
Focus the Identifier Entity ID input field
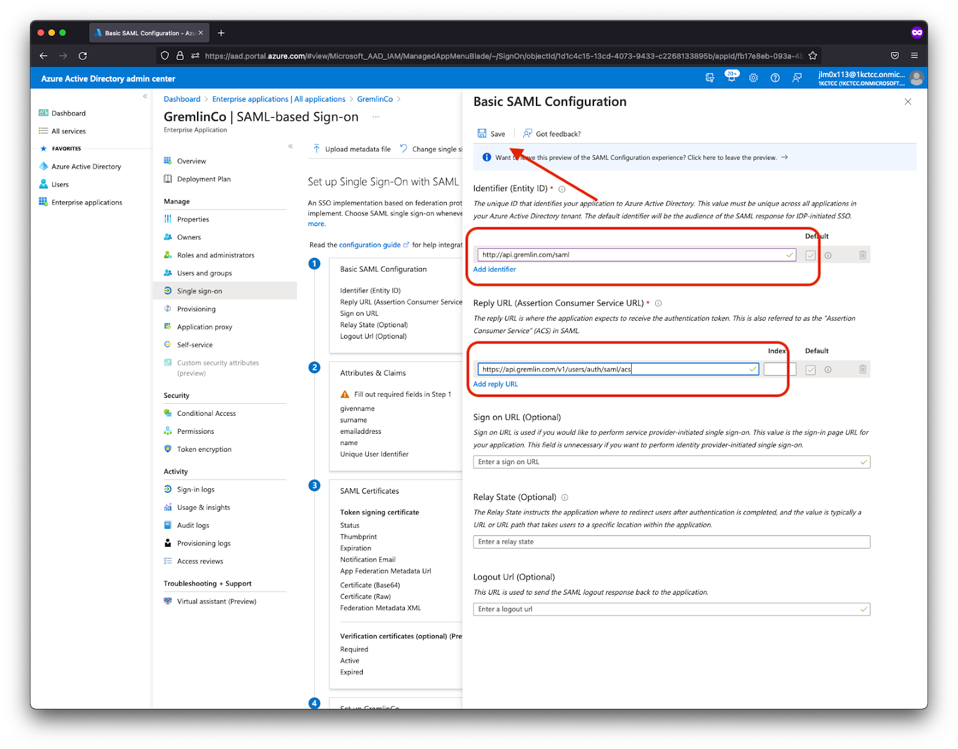636,255
